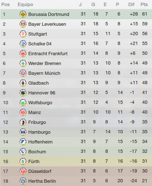Screen dimensions: 152x186
Task: Select the Hertha Berlín badge
Action: 23,181
